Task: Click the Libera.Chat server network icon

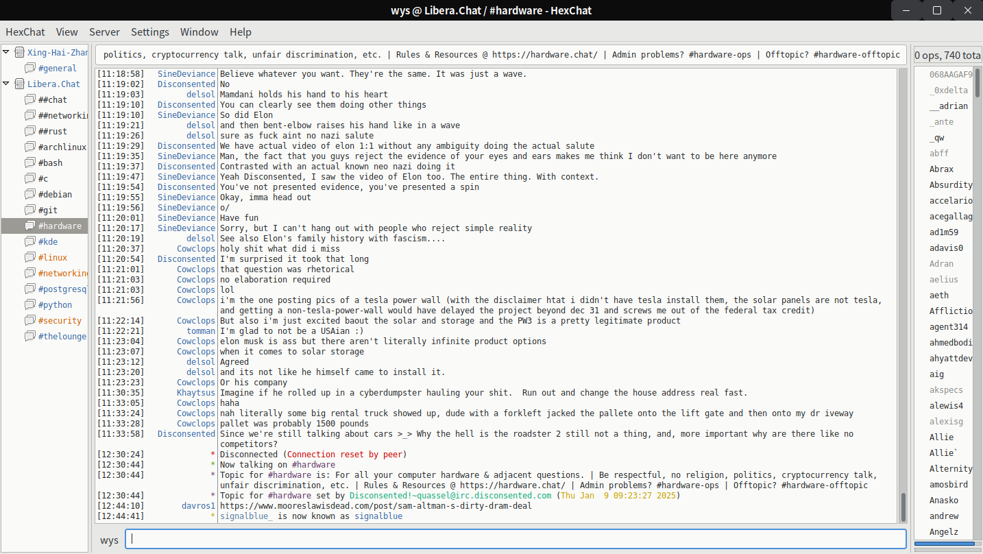Action: pos(19,84)
